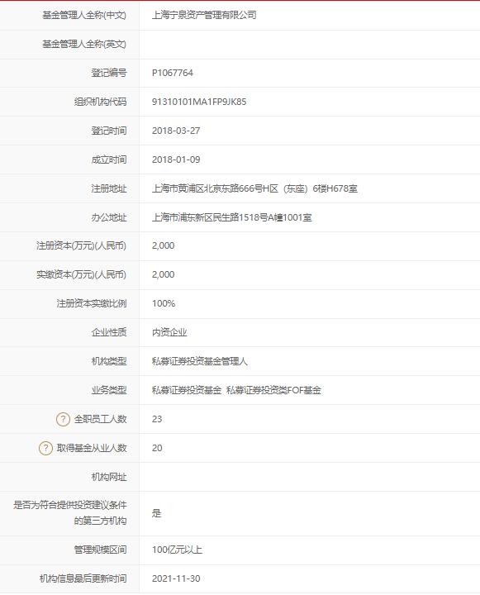Click the registration number P1067764
The image size is (480, 595).
click(x=173, y=73)
